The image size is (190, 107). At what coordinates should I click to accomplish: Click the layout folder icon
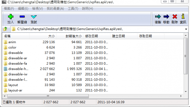click(5, 85)
